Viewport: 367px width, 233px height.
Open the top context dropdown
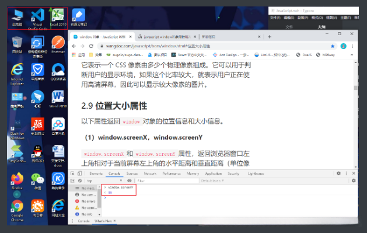(x=104, y=181)
